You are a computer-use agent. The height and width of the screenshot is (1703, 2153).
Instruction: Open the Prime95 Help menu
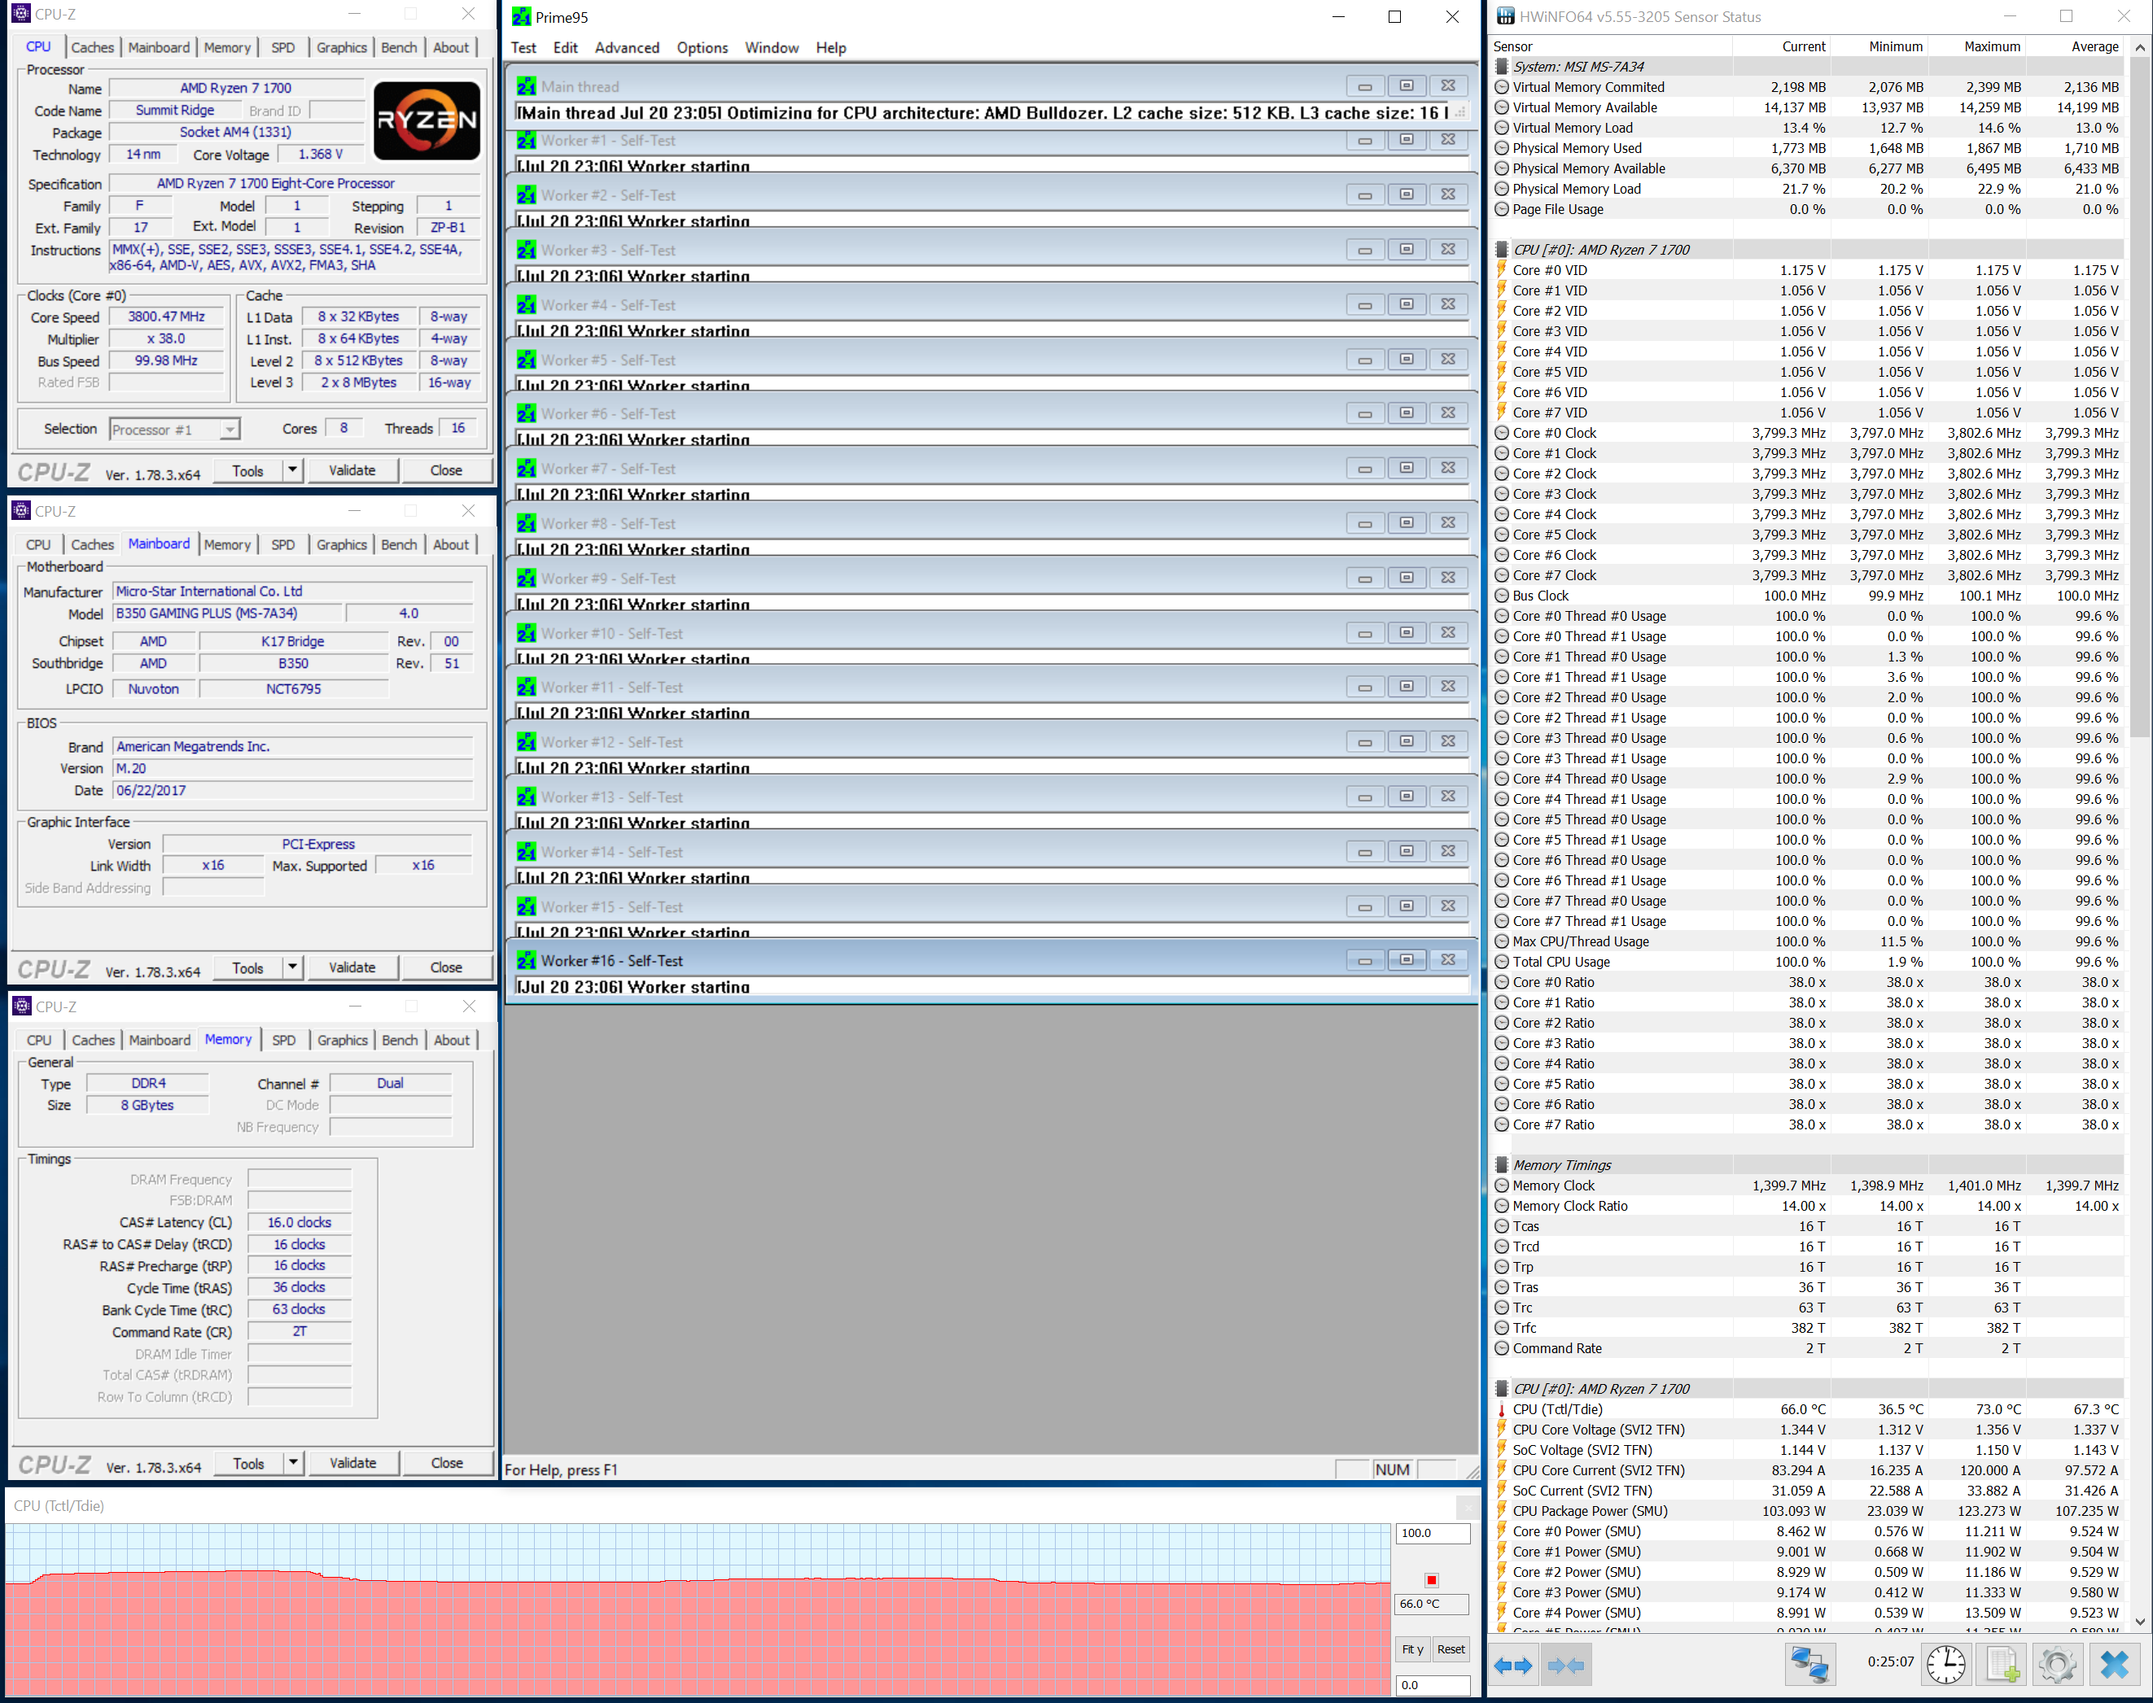(x=831, y=48)
